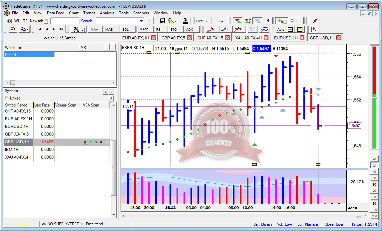This screenshot has width=382, height=231.
Task: Jump to first bar playback button
Action: [39, 29]
